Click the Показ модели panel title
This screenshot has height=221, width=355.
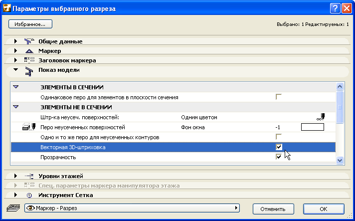[59, 70]
